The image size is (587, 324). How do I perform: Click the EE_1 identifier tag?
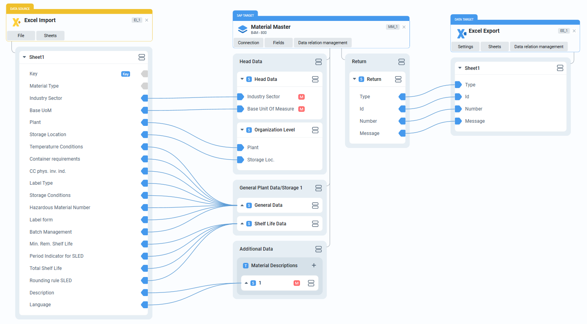pyautogui.click(x=564, y=31)
